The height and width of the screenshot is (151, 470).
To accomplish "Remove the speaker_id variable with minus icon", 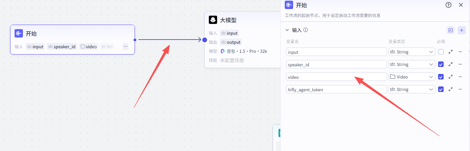I will tap(460, 65).
